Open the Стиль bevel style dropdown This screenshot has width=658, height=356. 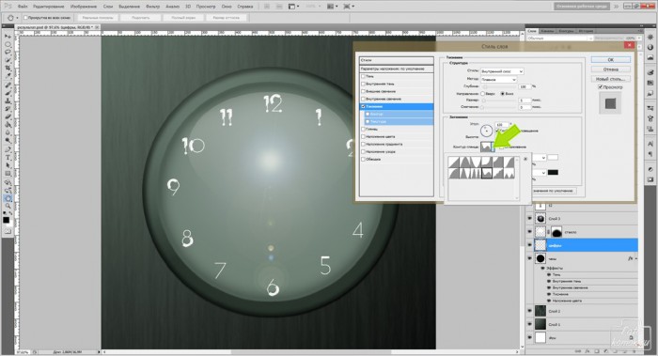click(502, 71)
